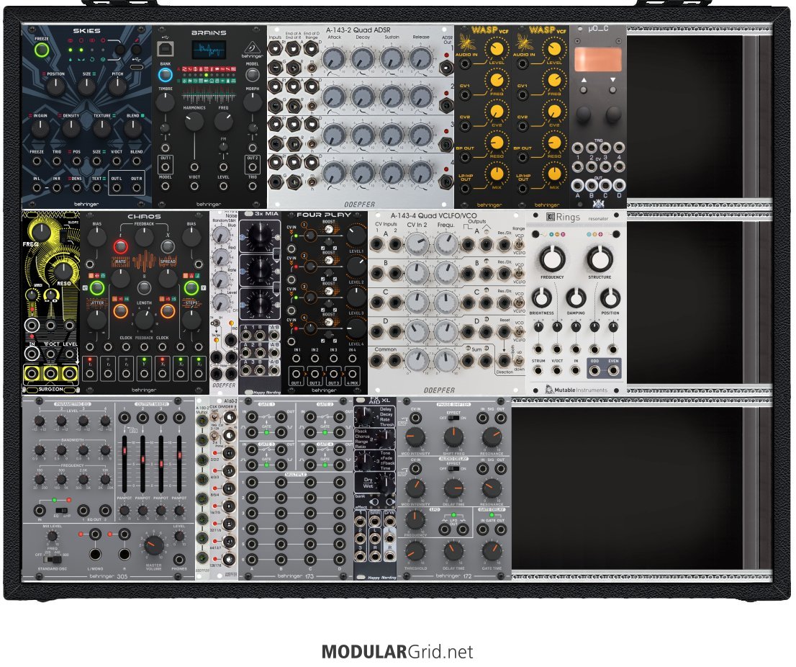Click the Release knob of ADSR row 1

[x=421, y=59]
